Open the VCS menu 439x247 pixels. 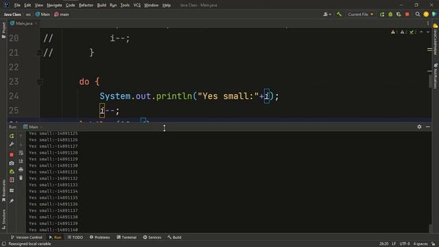click(x=137, y=5)
